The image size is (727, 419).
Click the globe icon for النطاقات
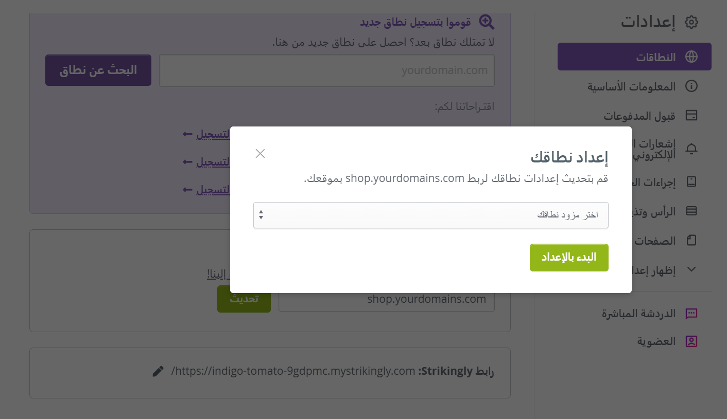click(x=691, y=57)
